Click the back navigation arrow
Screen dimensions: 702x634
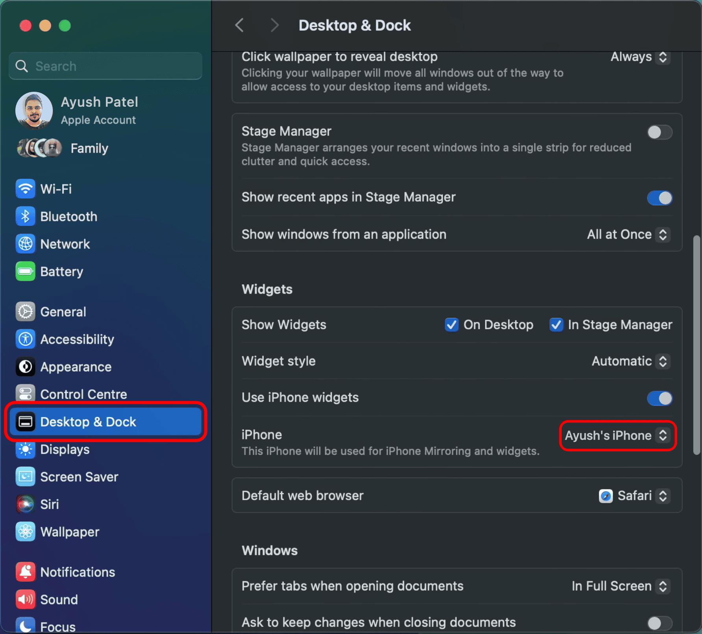coord(239,26)
